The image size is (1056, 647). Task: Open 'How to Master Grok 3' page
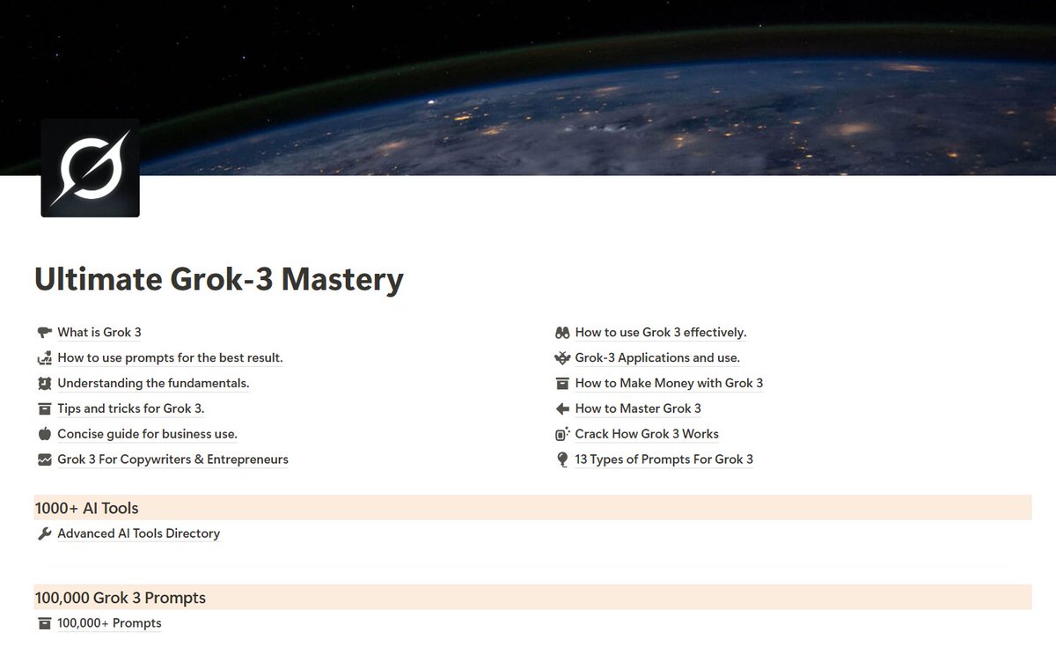click(638, 408)
